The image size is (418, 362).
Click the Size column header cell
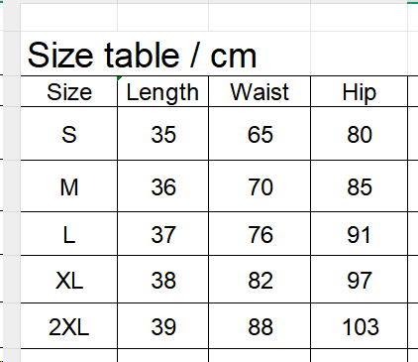pos(69,91)
